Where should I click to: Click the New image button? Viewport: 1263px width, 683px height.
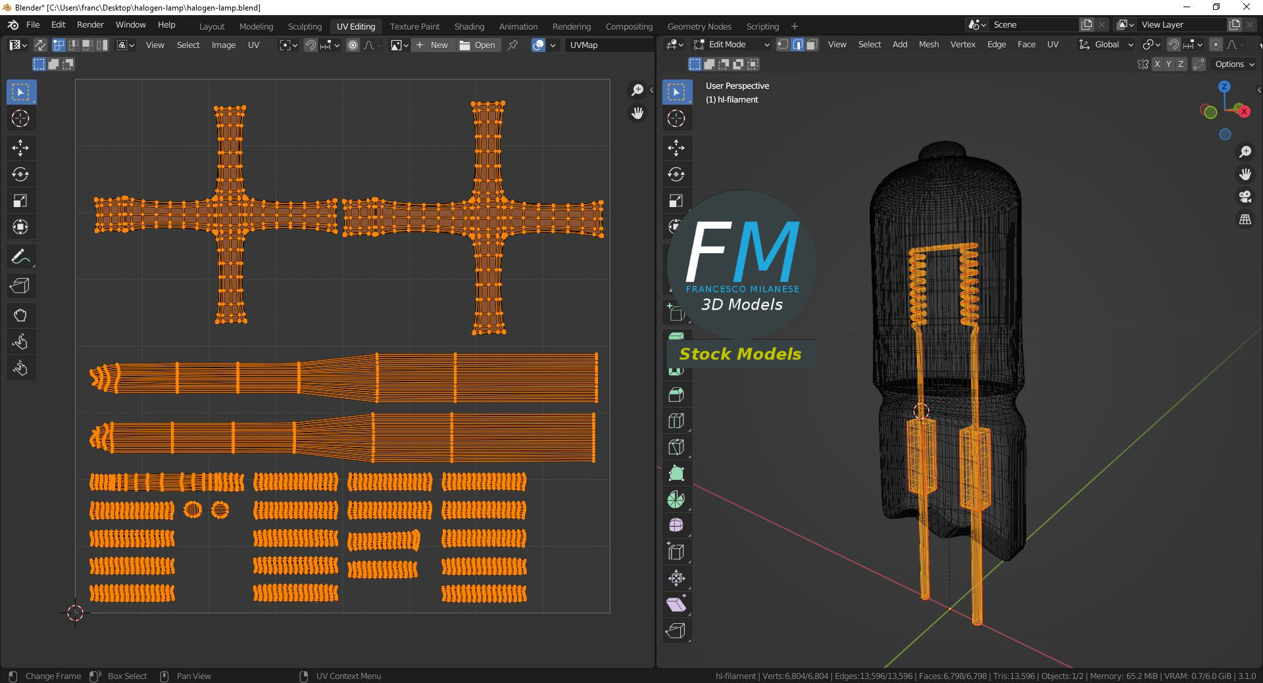click(433, 45)
